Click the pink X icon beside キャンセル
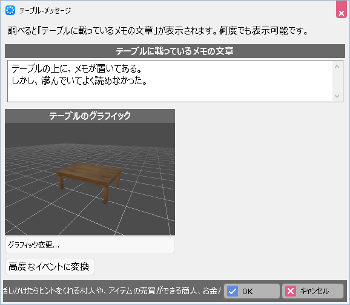 point(291,291)
